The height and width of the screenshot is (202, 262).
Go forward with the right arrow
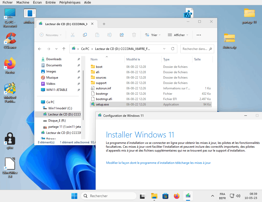(x=49, y=49)
